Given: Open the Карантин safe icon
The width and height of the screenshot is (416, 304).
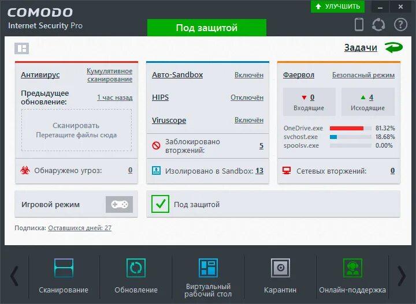Looking at the screenshot, I should (280, 268).
